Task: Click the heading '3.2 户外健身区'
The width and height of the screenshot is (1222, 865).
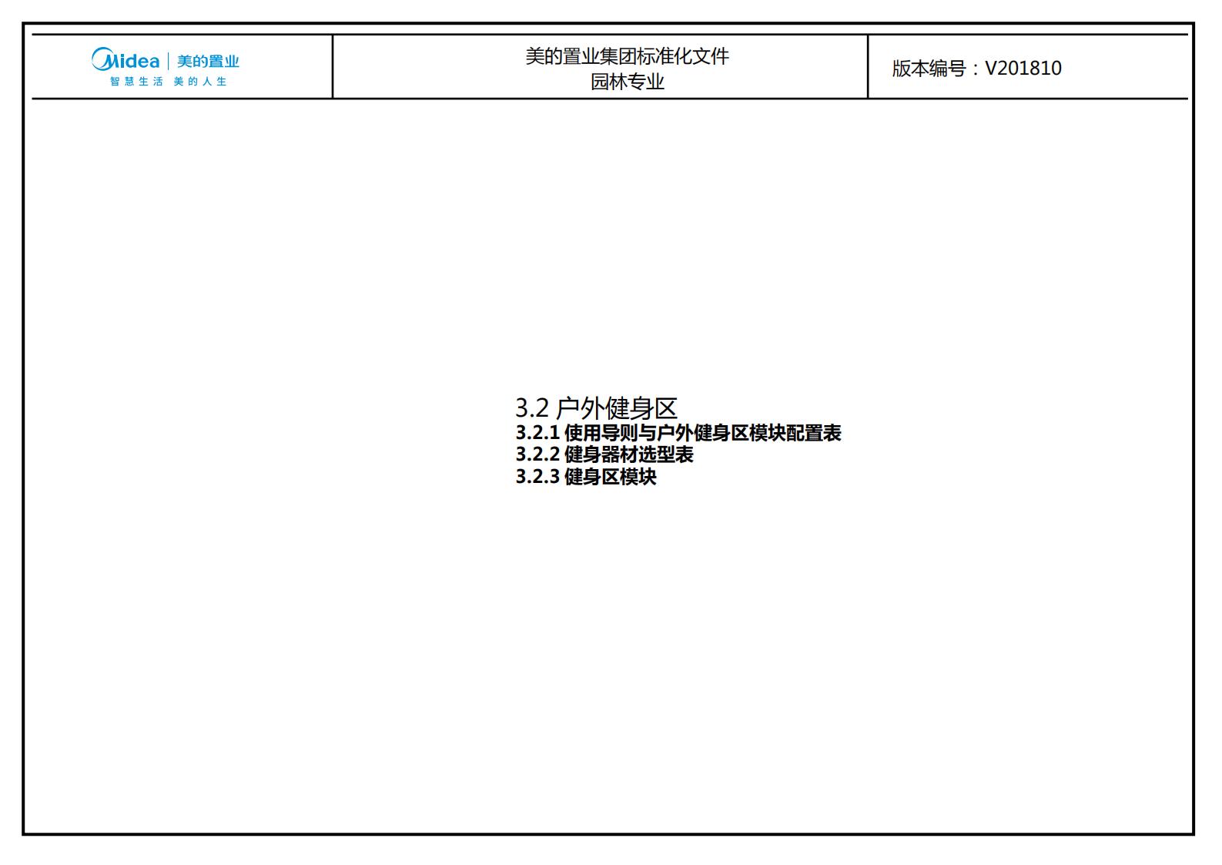Action: tap(596, 407)
